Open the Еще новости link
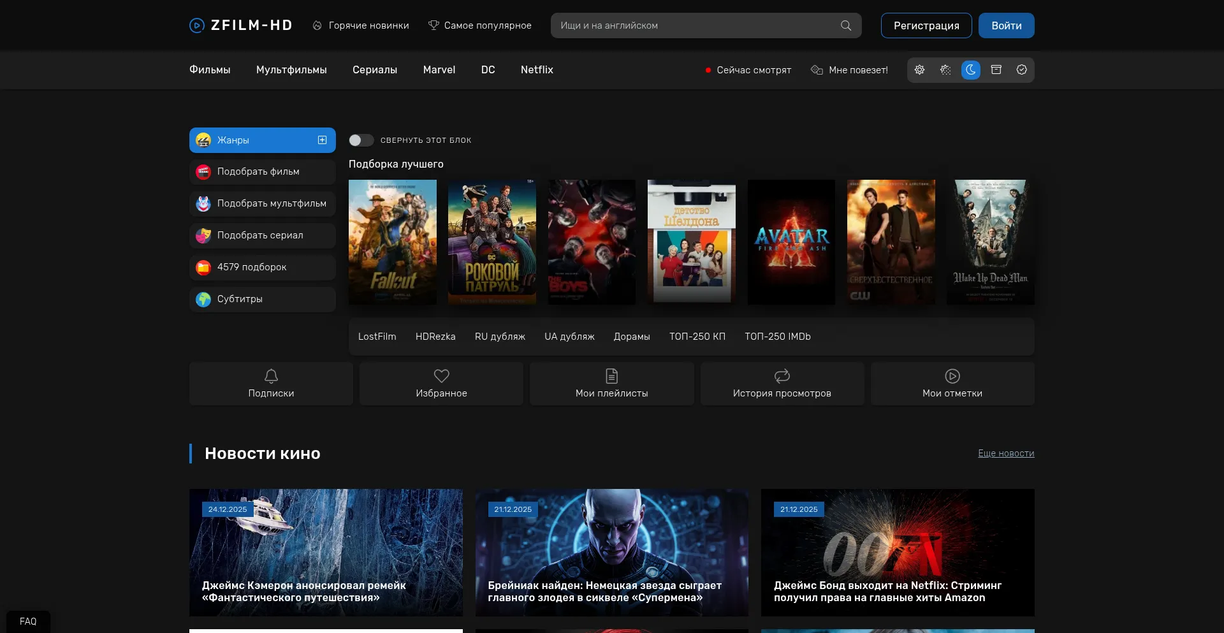This screenshot has width=1224, height=633. pos(1006,453)
